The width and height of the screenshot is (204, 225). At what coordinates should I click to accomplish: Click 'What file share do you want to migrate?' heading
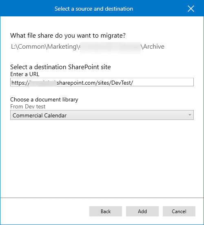(x=68, y=36)
